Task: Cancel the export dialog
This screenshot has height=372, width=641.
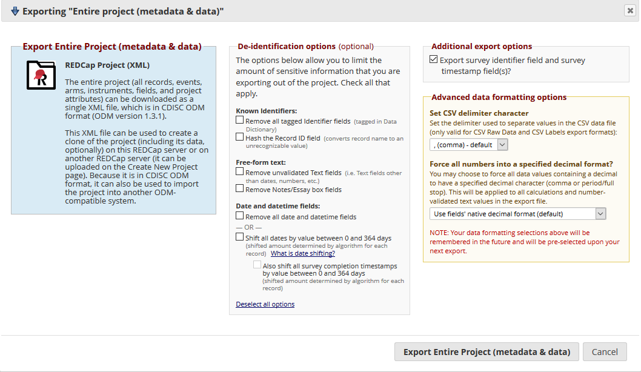Action: click(605, 352)
